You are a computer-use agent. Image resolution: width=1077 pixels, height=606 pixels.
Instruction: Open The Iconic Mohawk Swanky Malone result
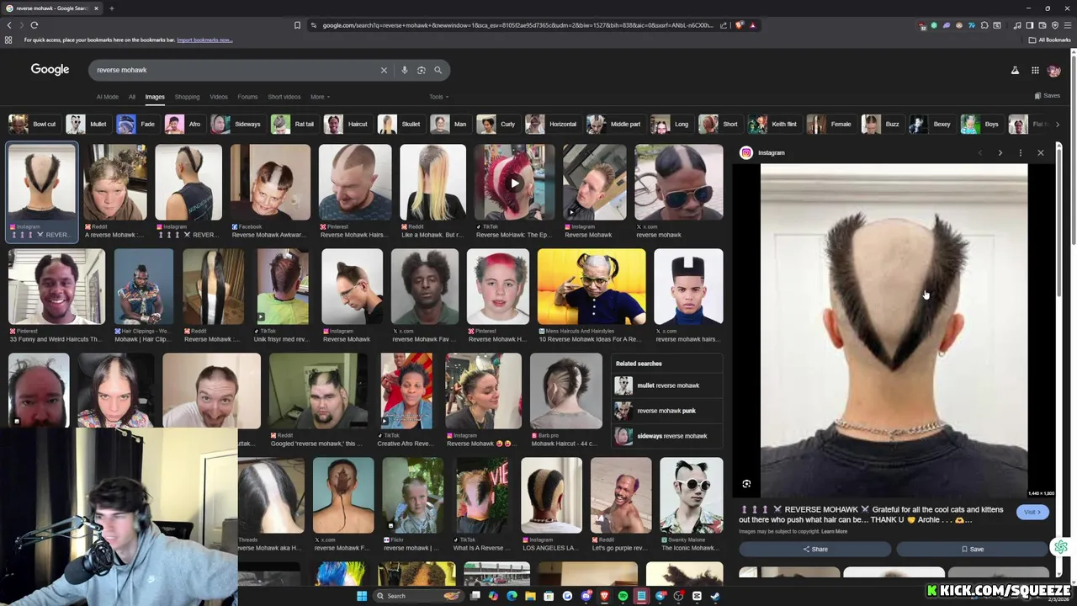(x=692, y=496)
